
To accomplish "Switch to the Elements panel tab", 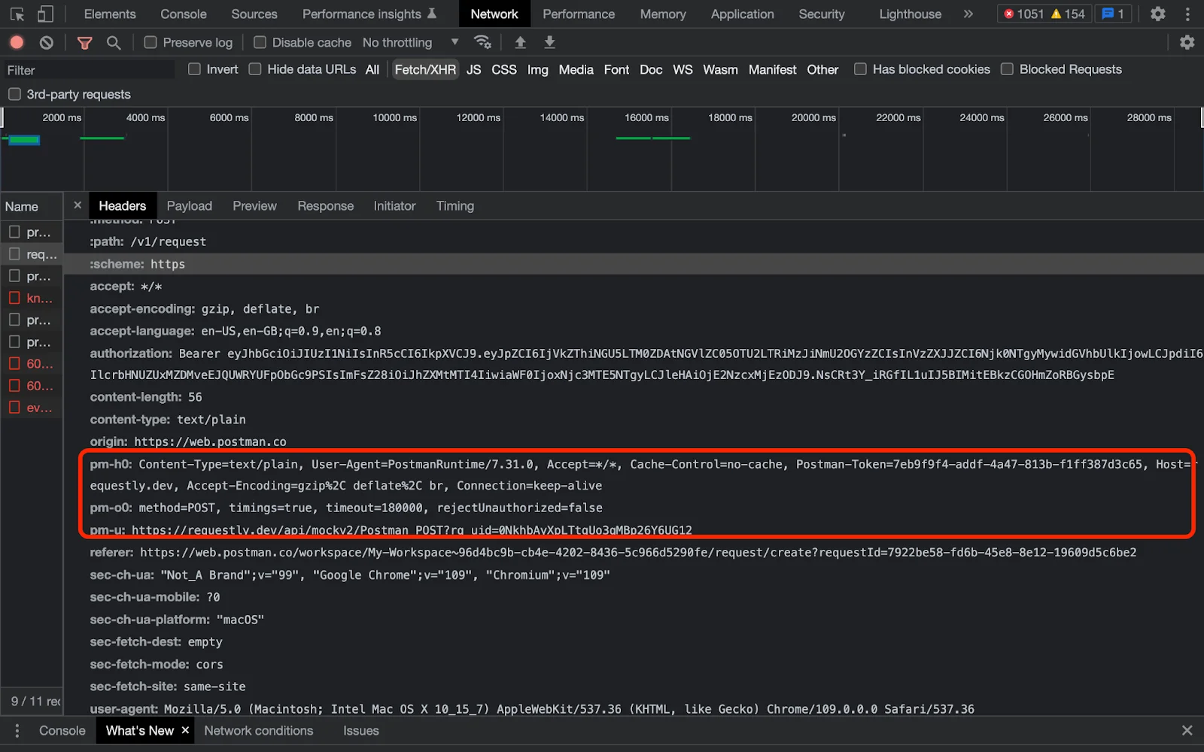I will [110, 14].
